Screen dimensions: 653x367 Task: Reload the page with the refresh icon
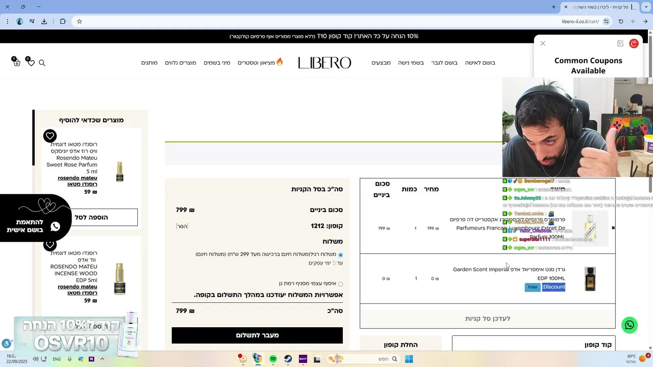[x=621, y=21]
